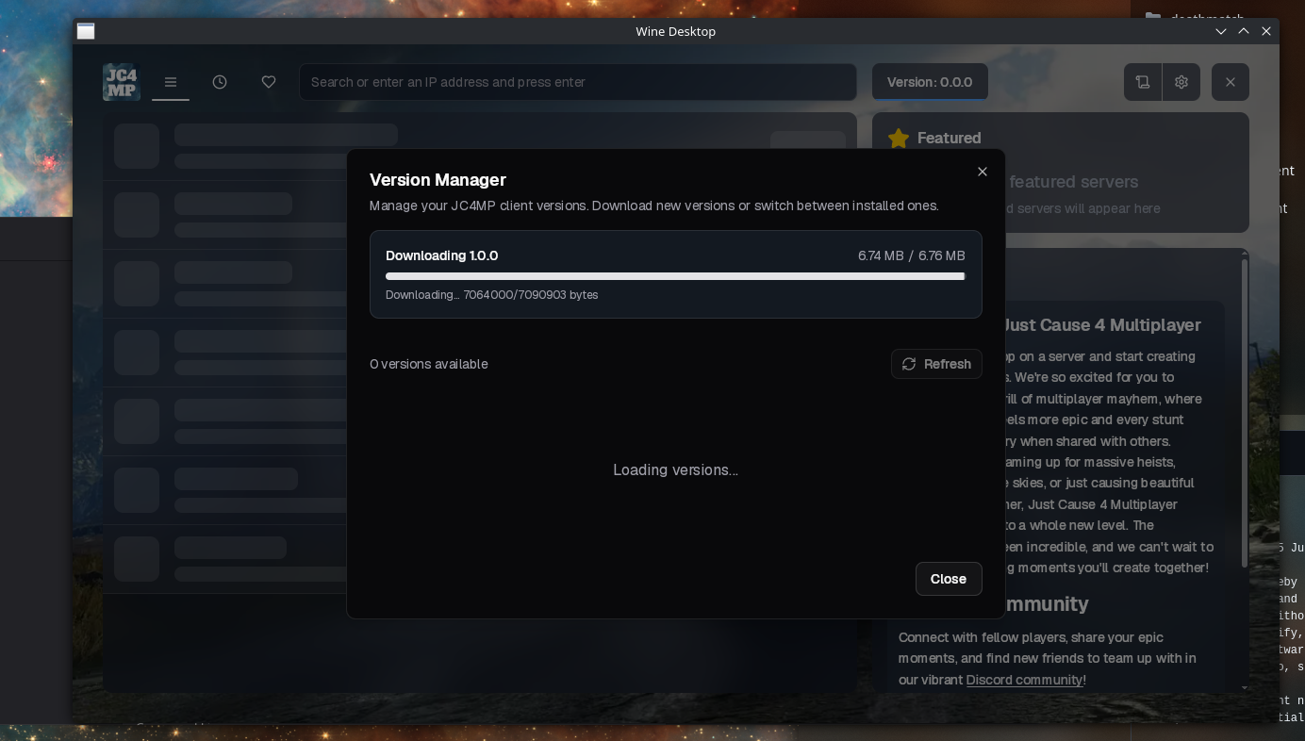Image resolution: width=1305 pixels, height=741 pixels.
Task: Minimize the Wine Desktop window
Action: [1221, 31]
